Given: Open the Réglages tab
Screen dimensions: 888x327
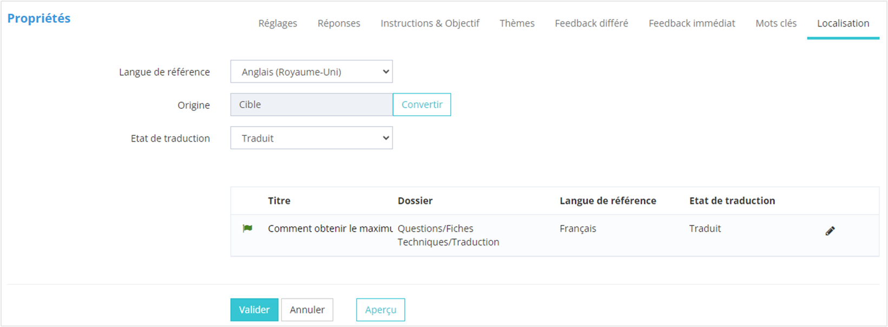Looking at the screenshot, I should tap(278, 23).
